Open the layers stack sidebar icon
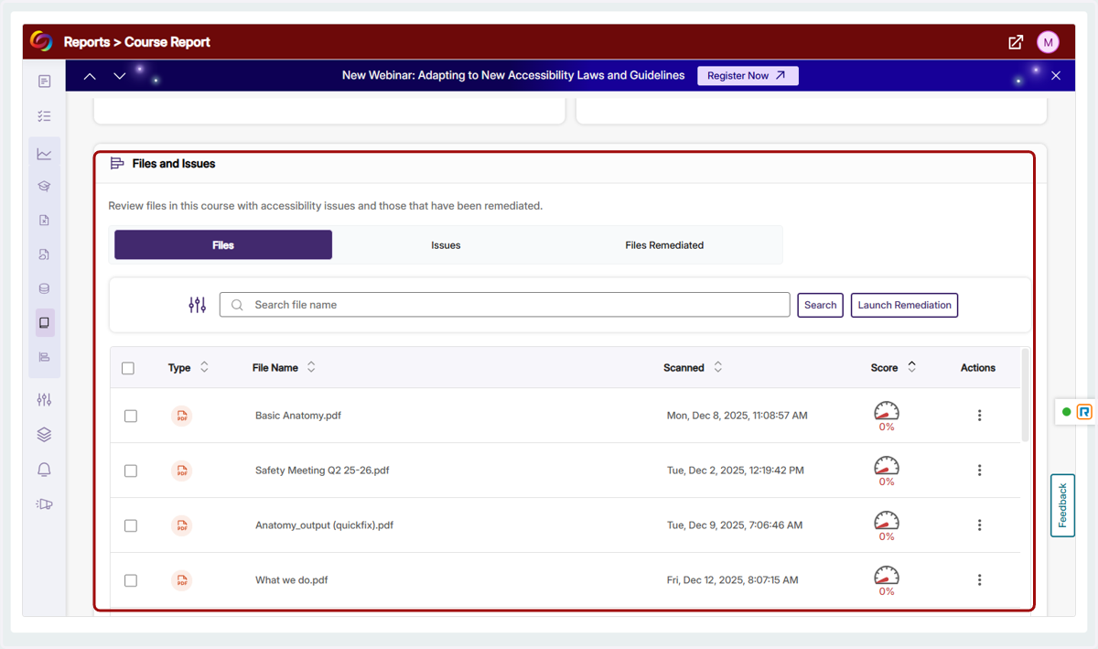The width and height of the screenshot is (1098, 649). [x=44, y=435]
